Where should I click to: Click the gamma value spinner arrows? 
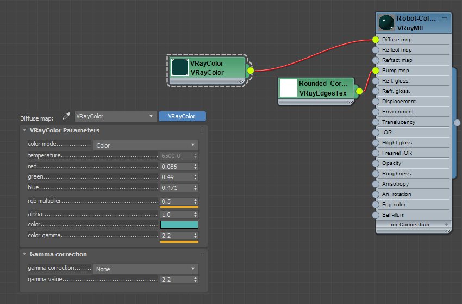(x=195, y=280)
